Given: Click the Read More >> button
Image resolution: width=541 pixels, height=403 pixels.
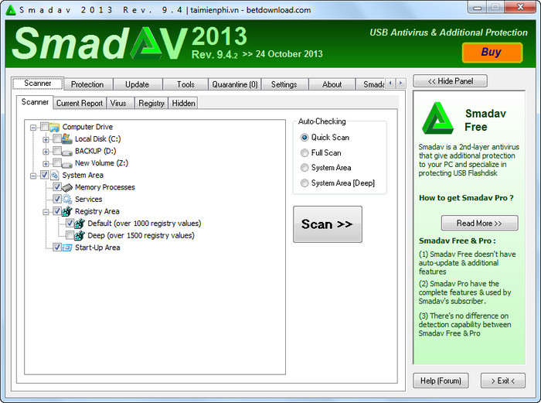Looking at the screenshot, I should point(480,223).
